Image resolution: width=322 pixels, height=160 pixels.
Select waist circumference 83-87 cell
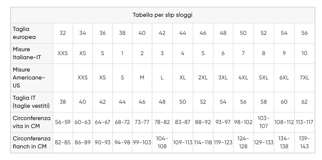pyautogui.click(x=182, y=122)
